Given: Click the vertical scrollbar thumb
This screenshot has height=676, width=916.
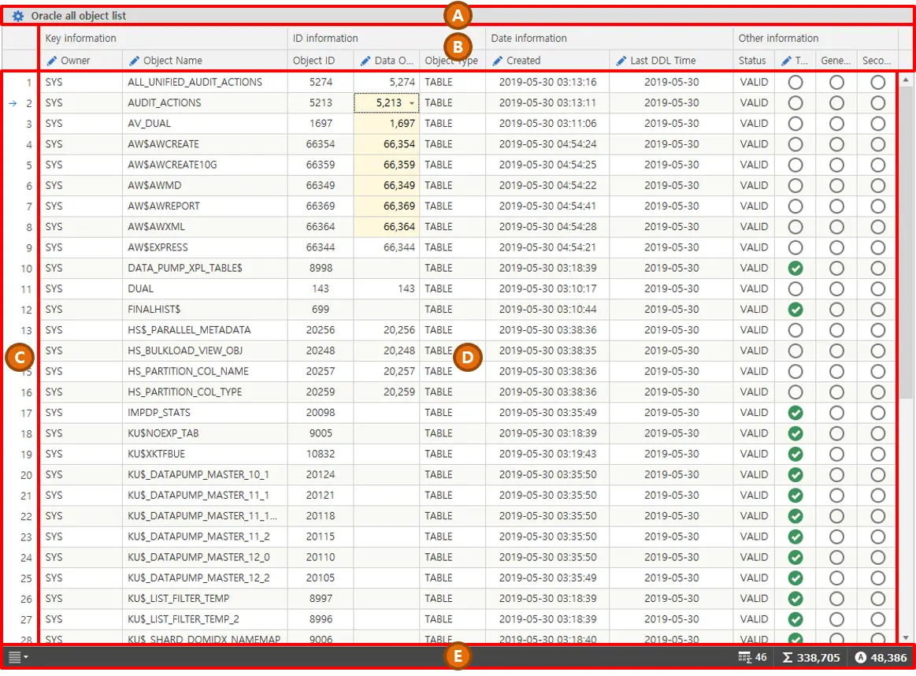Looking at the screenshot, I should pos(906,243).
